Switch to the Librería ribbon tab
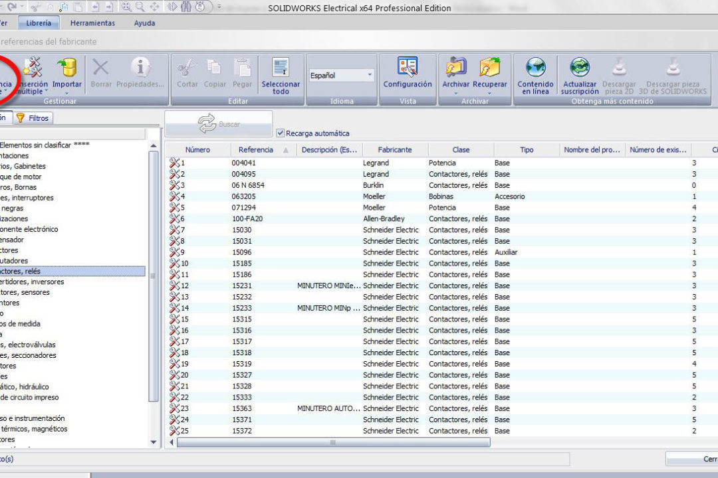The image size is (718, 478). [x=39, y=23]
